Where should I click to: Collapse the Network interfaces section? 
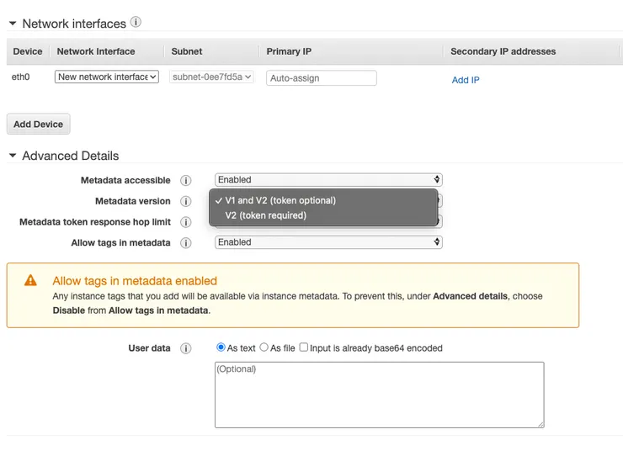[x=13, y=24]
